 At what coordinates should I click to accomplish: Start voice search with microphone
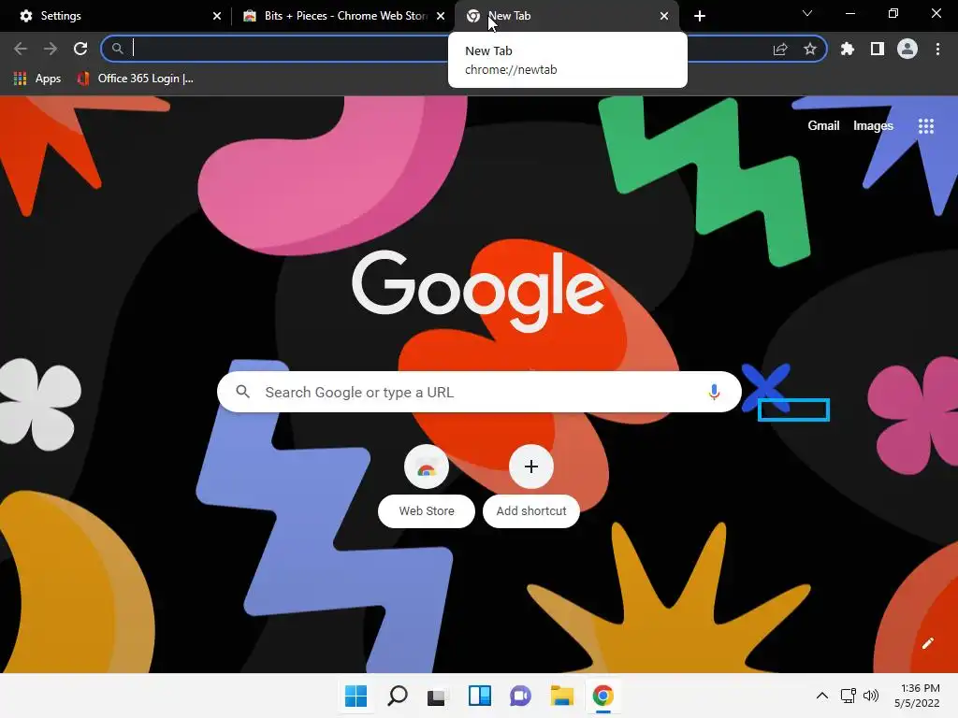pyautogui.click(x=714, y=392)
